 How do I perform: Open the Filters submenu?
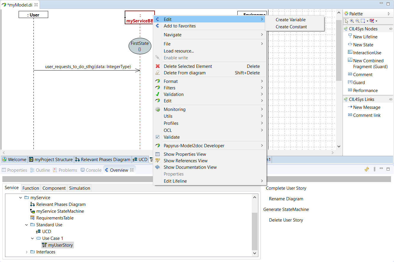(209, 88)
